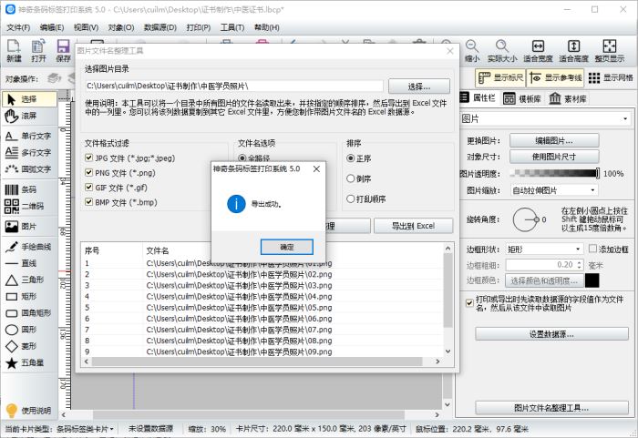Toggle the read-filename-from-data-source checkbox
Viewport: 638px width, 438px height.
click(x=469, y=303)
